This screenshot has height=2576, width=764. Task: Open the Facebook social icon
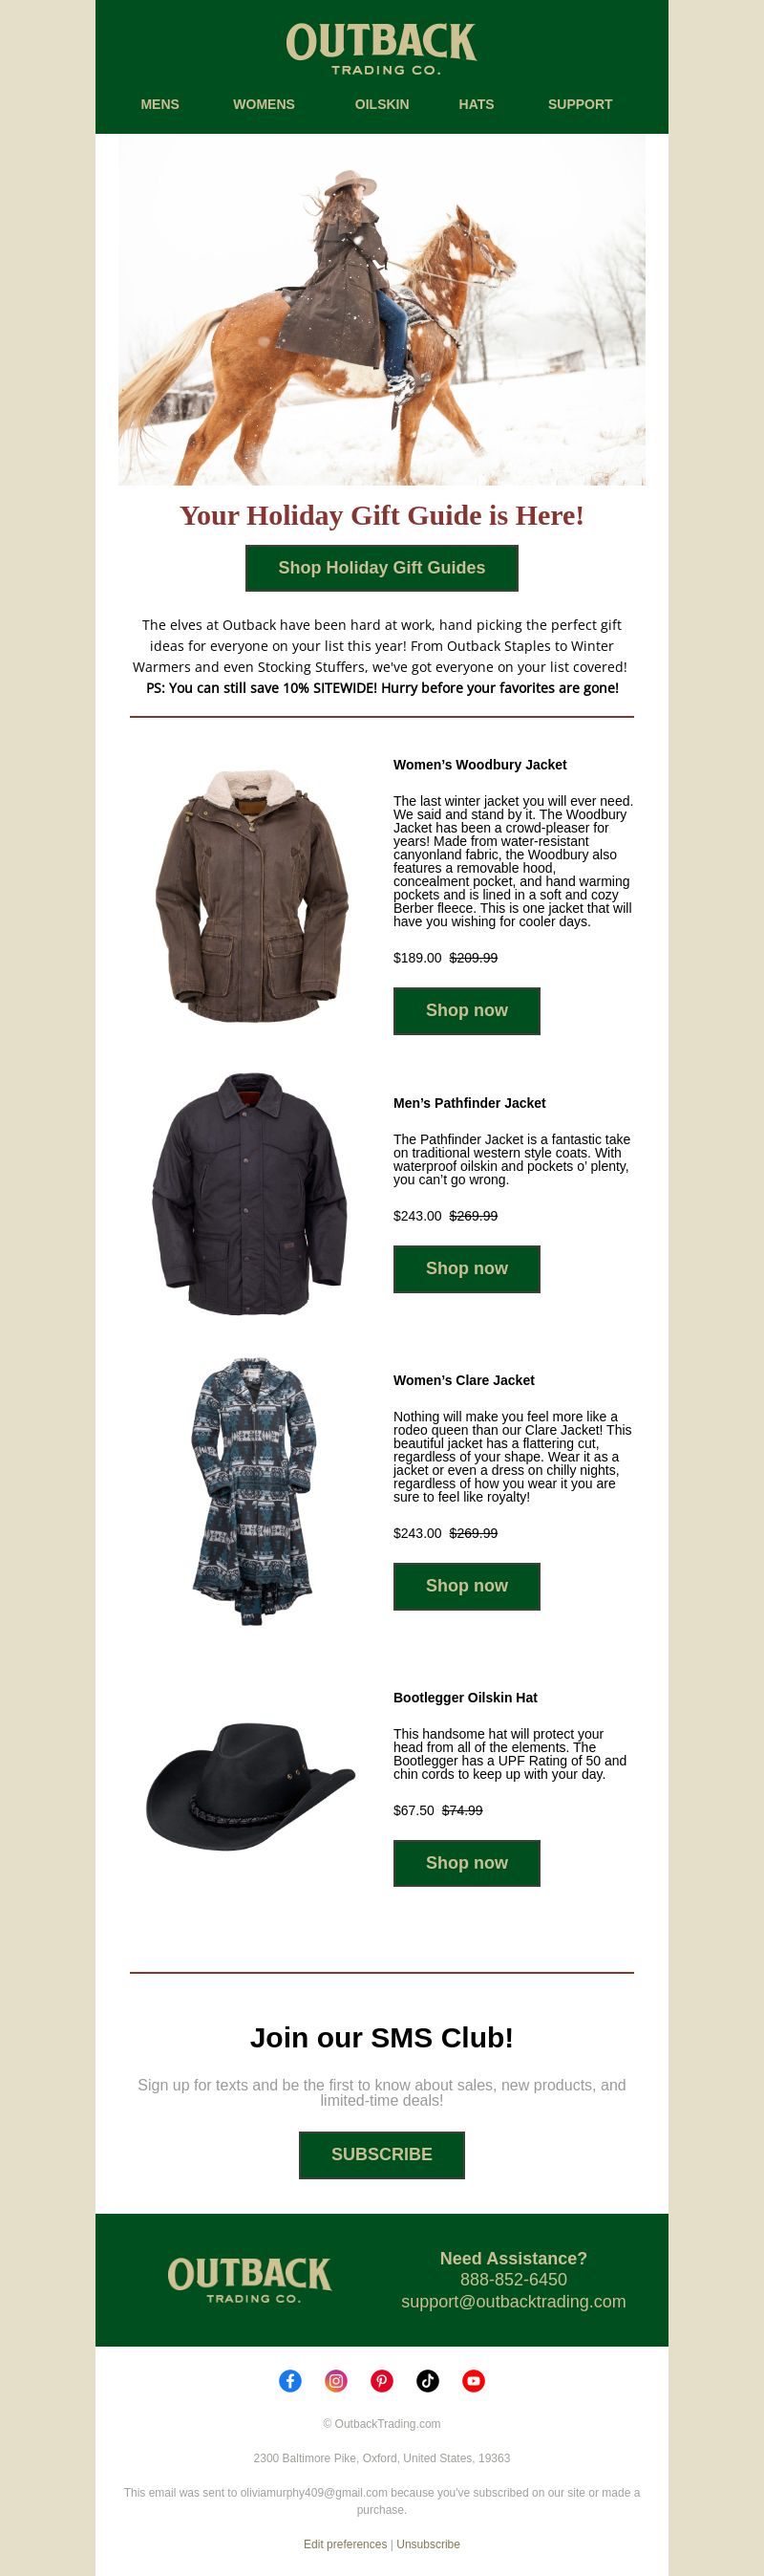pyautogui.click(x=290, y=2381)
